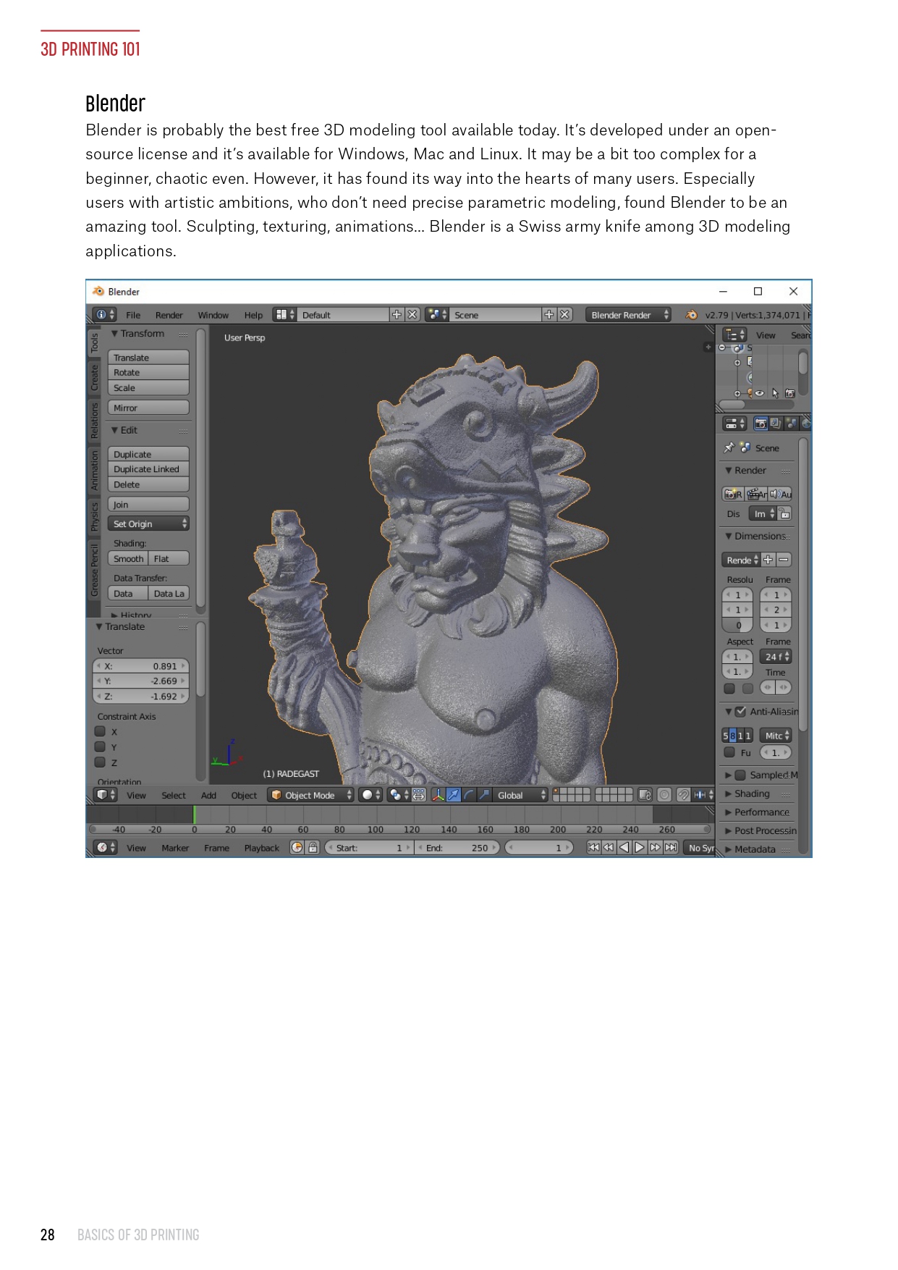Open the Window menu
The image size is (898, 1270).
213,315
